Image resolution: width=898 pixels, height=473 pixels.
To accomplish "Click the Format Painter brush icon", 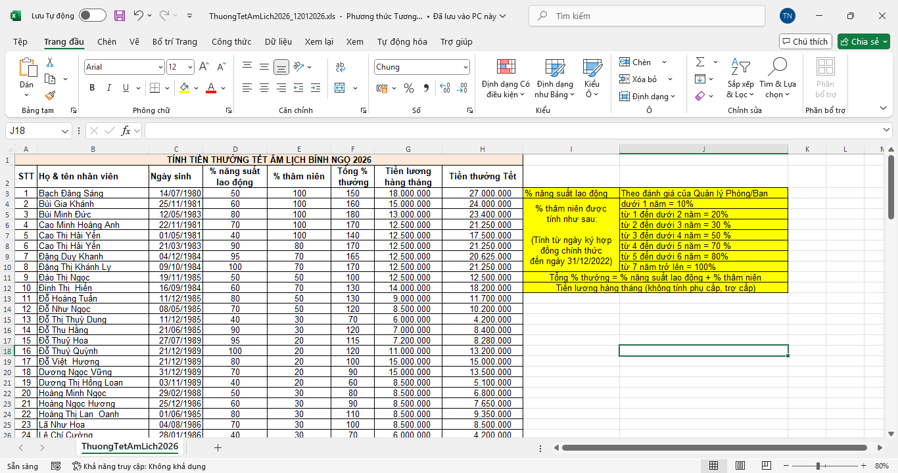I will click(50, 96).
